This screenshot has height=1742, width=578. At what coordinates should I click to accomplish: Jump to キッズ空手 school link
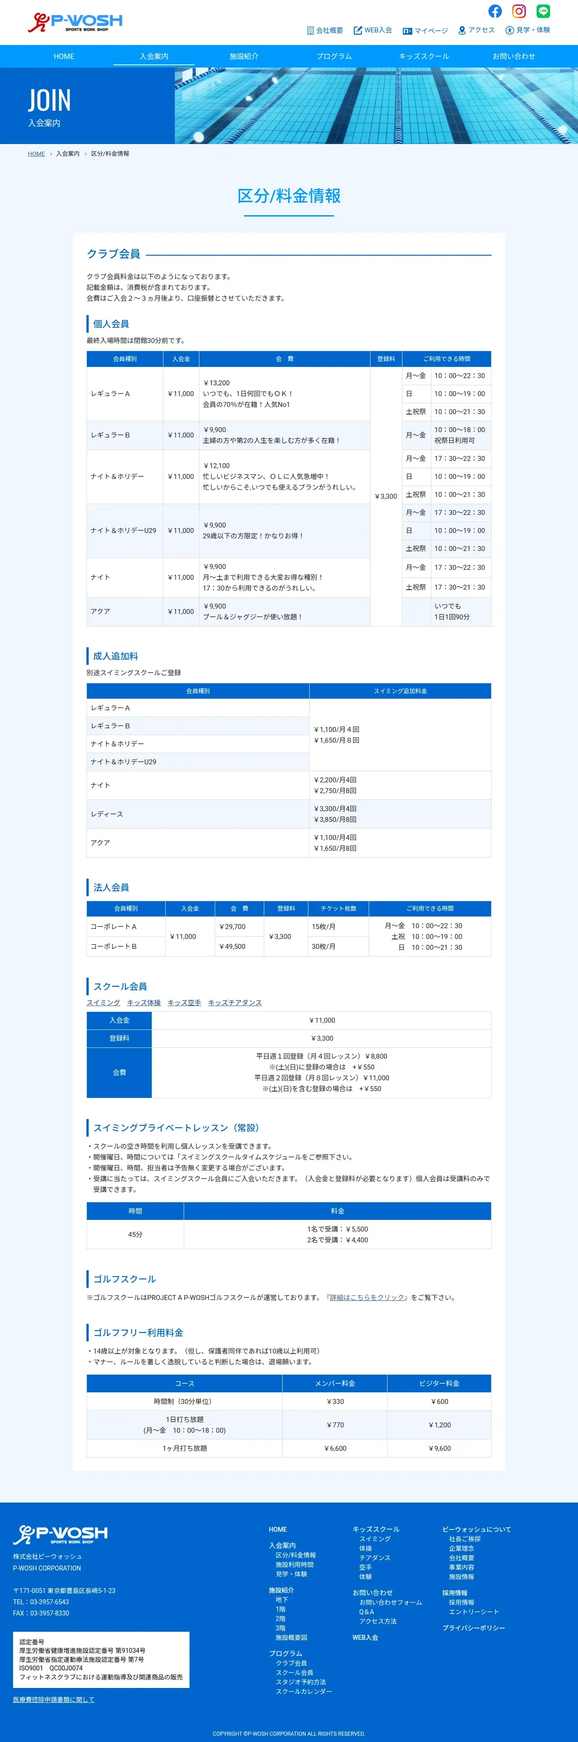click(185, 1002)
